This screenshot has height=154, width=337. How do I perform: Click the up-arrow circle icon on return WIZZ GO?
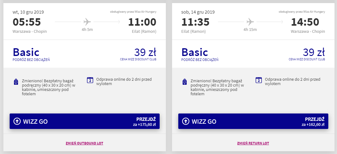[x=186, y=121]
